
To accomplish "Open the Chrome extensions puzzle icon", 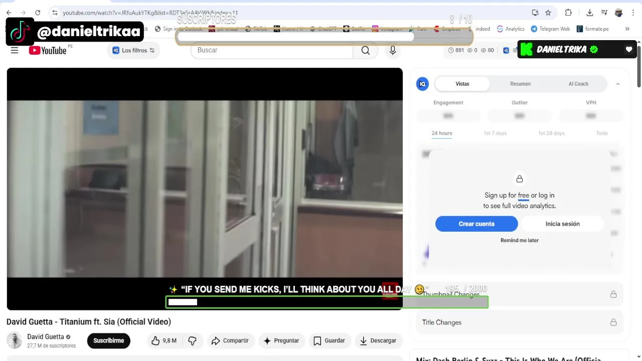I will point(568,13).
